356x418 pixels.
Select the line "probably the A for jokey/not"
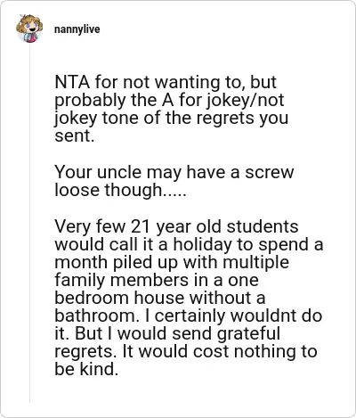click(169, 101)
